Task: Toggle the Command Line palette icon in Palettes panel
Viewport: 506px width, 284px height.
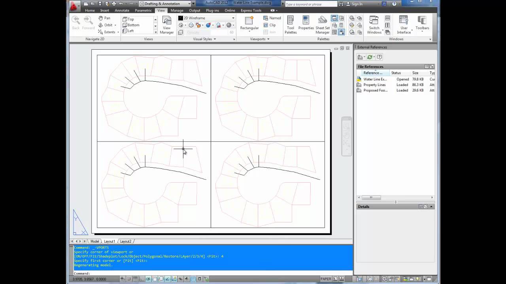Action: click(334, 18)
